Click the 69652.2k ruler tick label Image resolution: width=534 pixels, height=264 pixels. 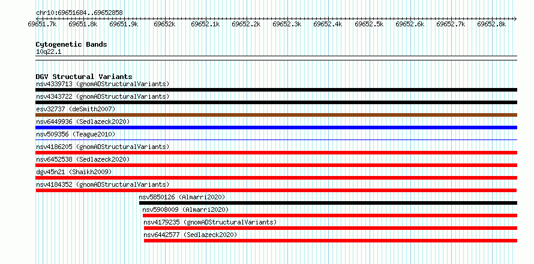[246, 25]
